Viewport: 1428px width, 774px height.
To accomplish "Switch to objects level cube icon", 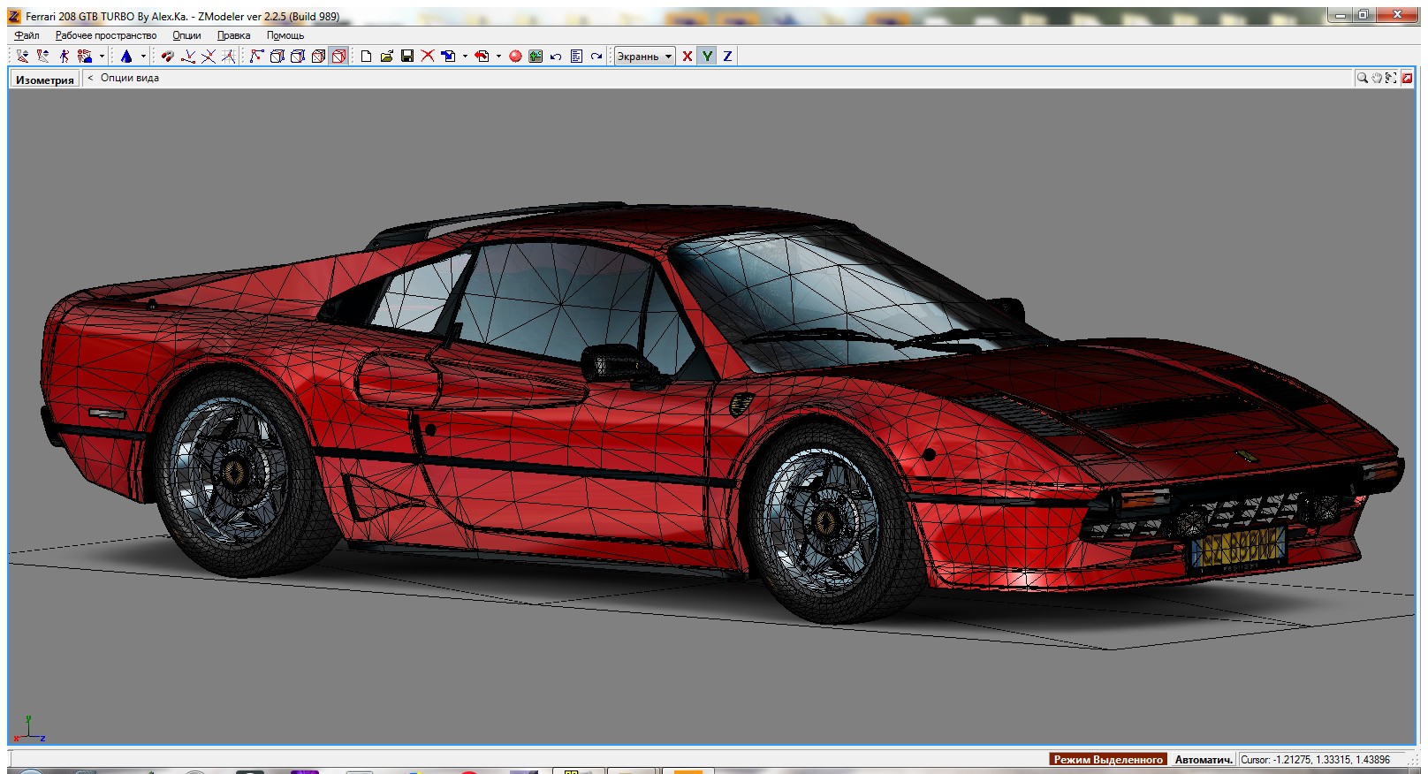I will pyautogui.click(x=318, y=56).
